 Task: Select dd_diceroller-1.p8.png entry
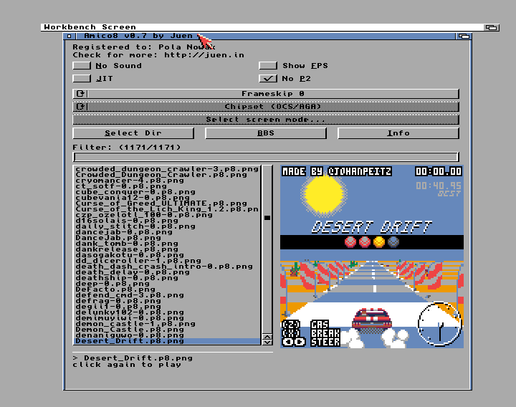tap(167, 261)
